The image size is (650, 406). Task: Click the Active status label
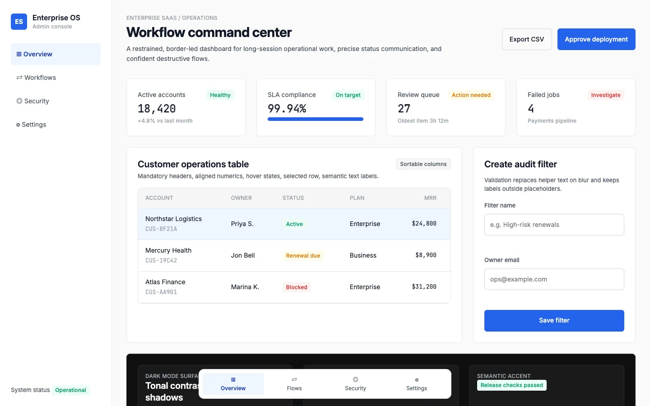click(x=294, y=224)
